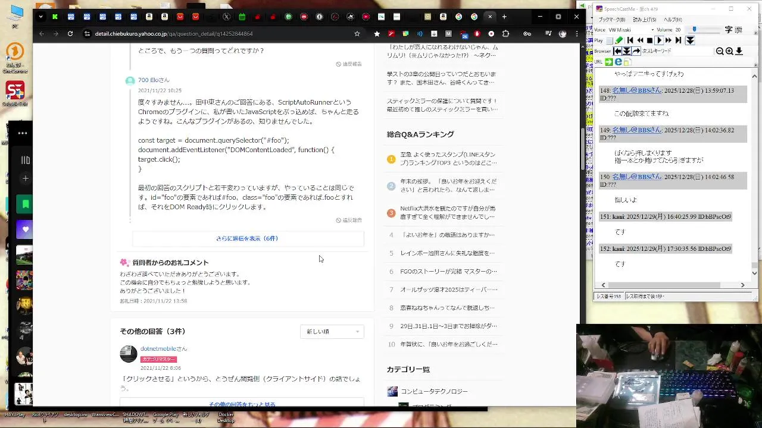The width and height of the screenshot is (762, 428).
Task: Toggle auto-scroll double-arrow icon in Play row
Action: tap(690, 40)
